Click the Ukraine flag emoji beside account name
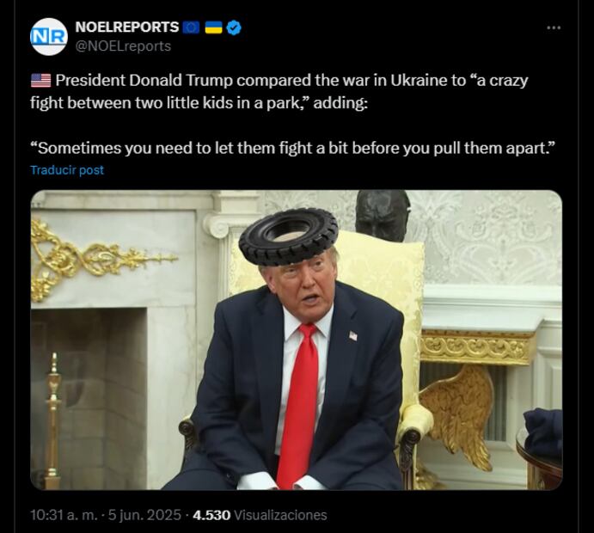Viewport: 594px width, 533px height. tap(213, 28)
